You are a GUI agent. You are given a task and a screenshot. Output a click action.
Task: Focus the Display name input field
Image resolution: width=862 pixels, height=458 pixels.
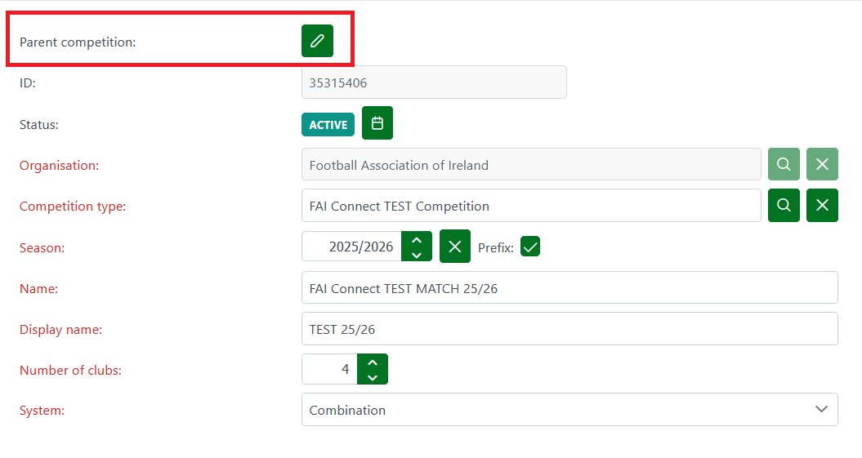click(x=569, y=328)
